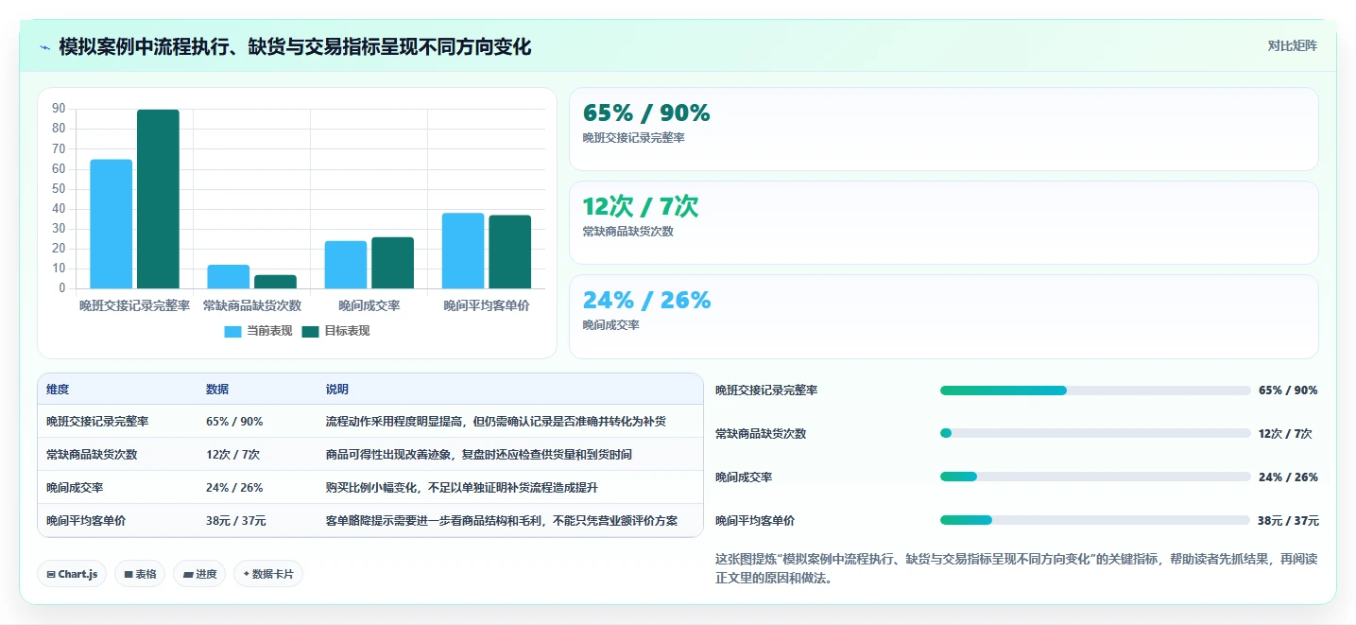Click the 维度 column header
1356x625 pixels.
click(58, 390)
